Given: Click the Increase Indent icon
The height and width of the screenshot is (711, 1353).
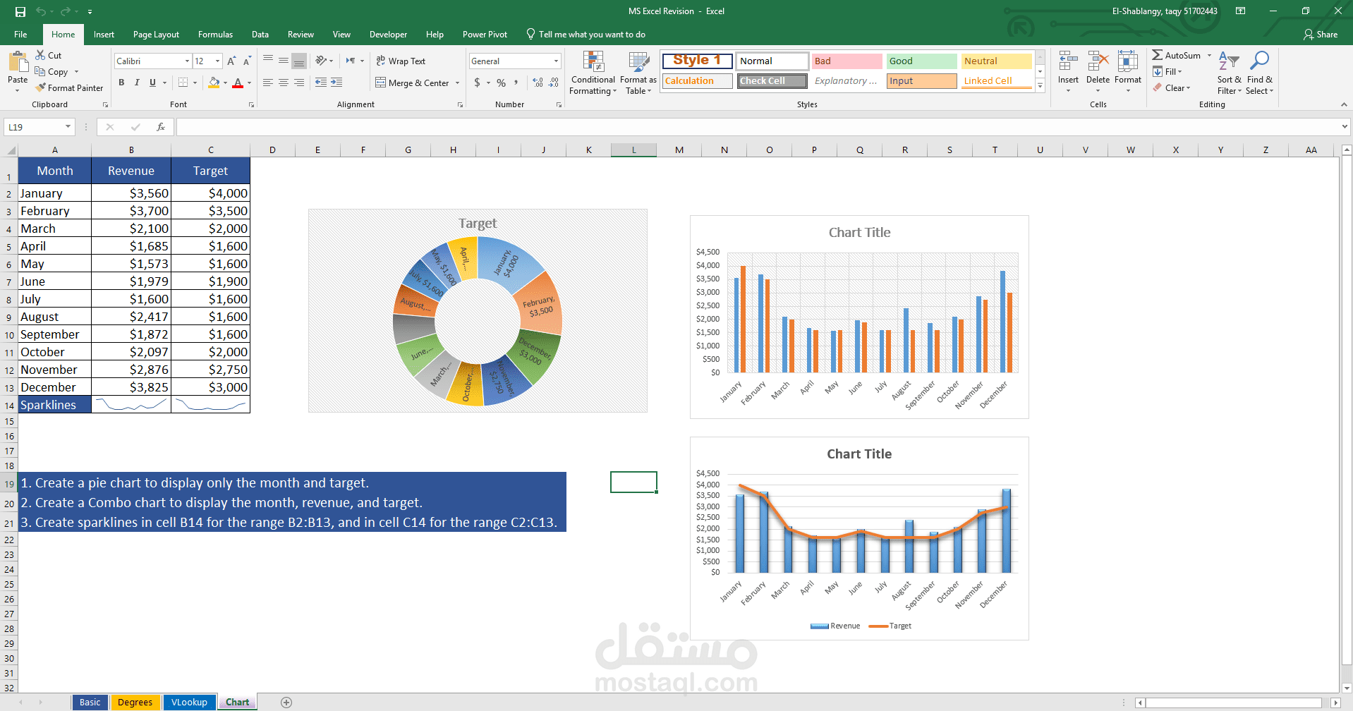Looking at the screenshot, I should click(336, 83).
